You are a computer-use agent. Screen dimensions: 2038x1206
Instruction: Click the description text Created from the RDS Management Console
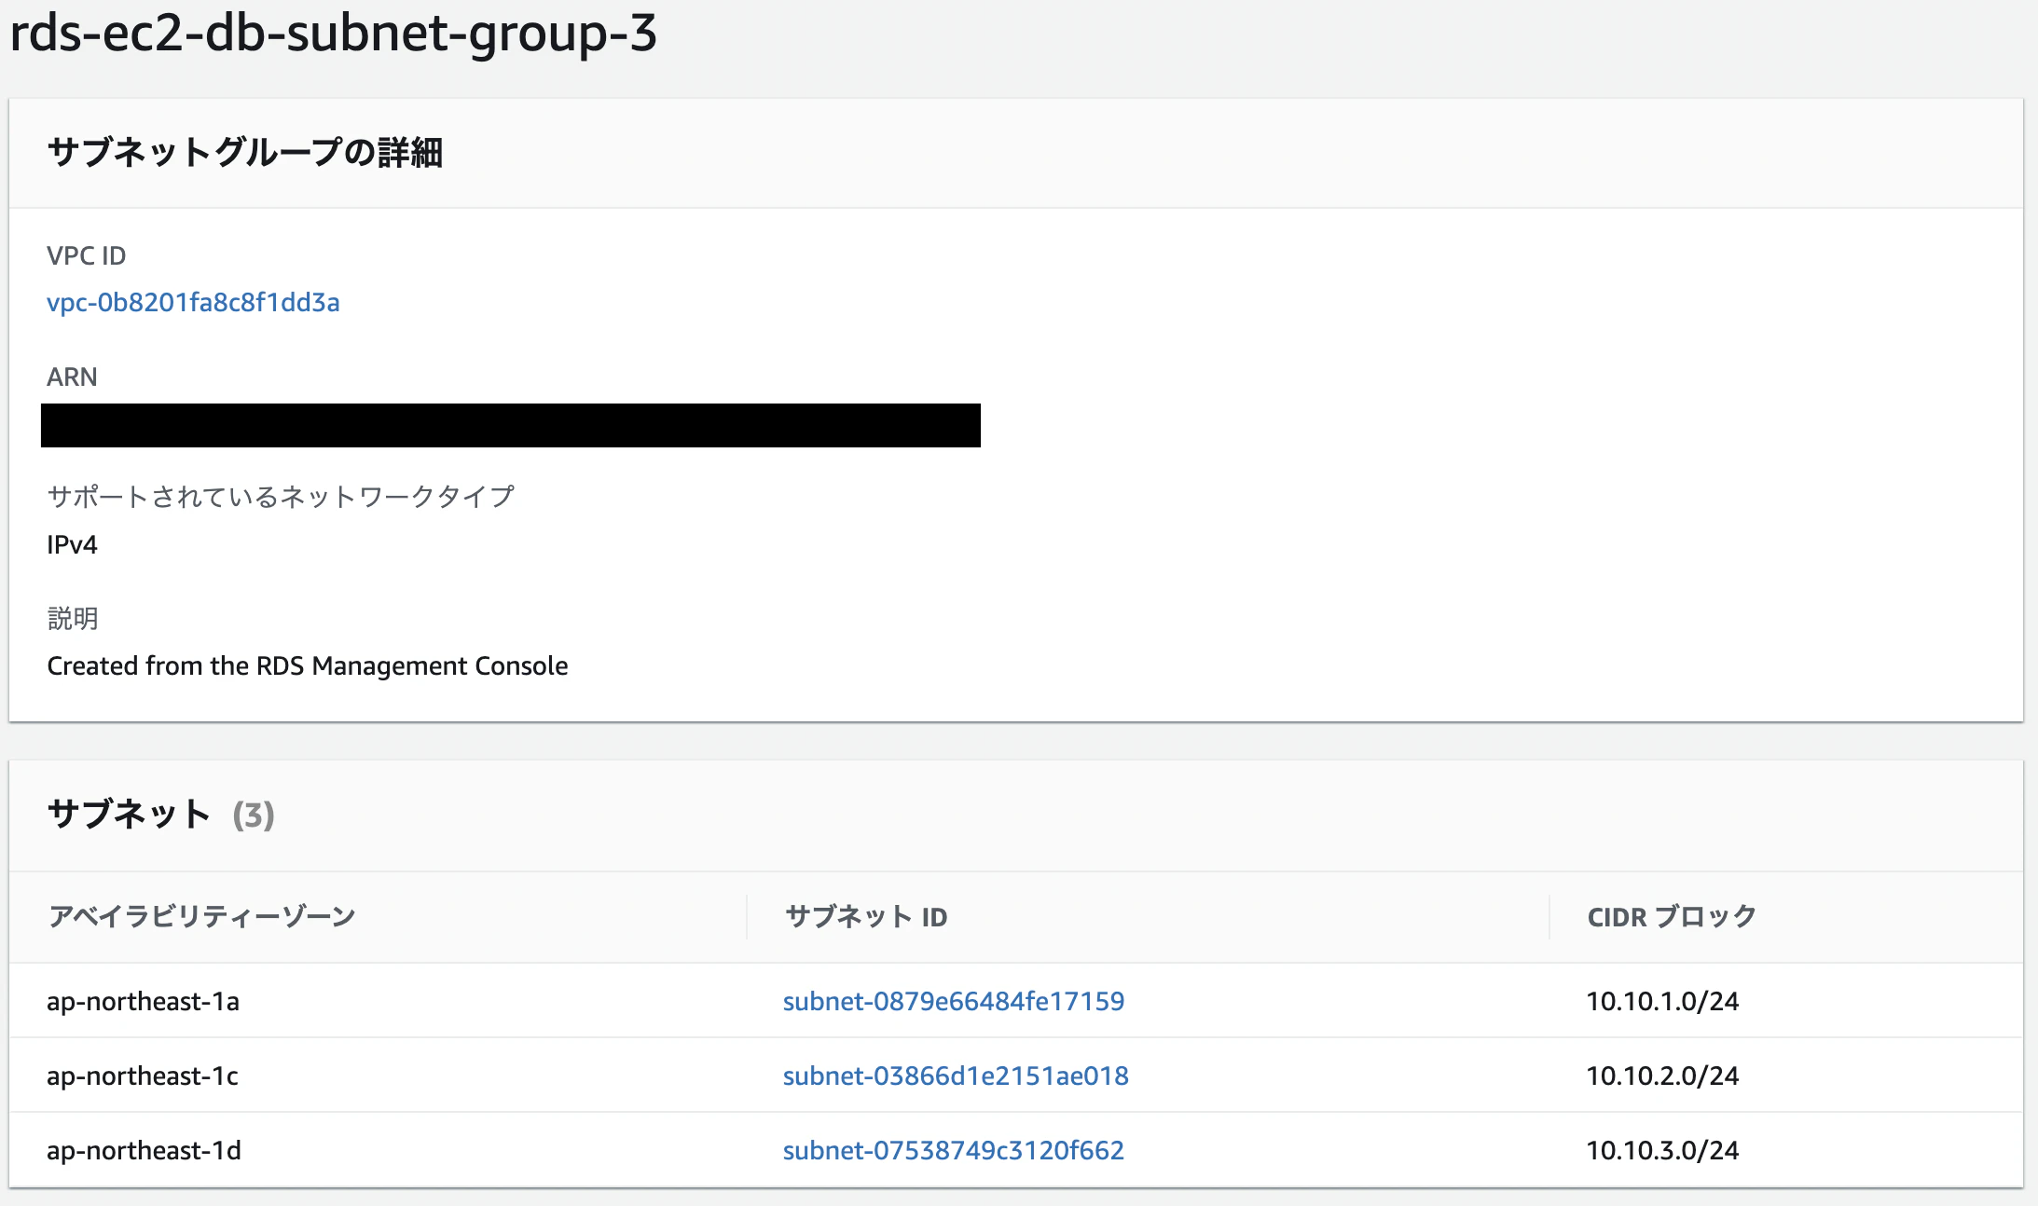click(308, 665)
